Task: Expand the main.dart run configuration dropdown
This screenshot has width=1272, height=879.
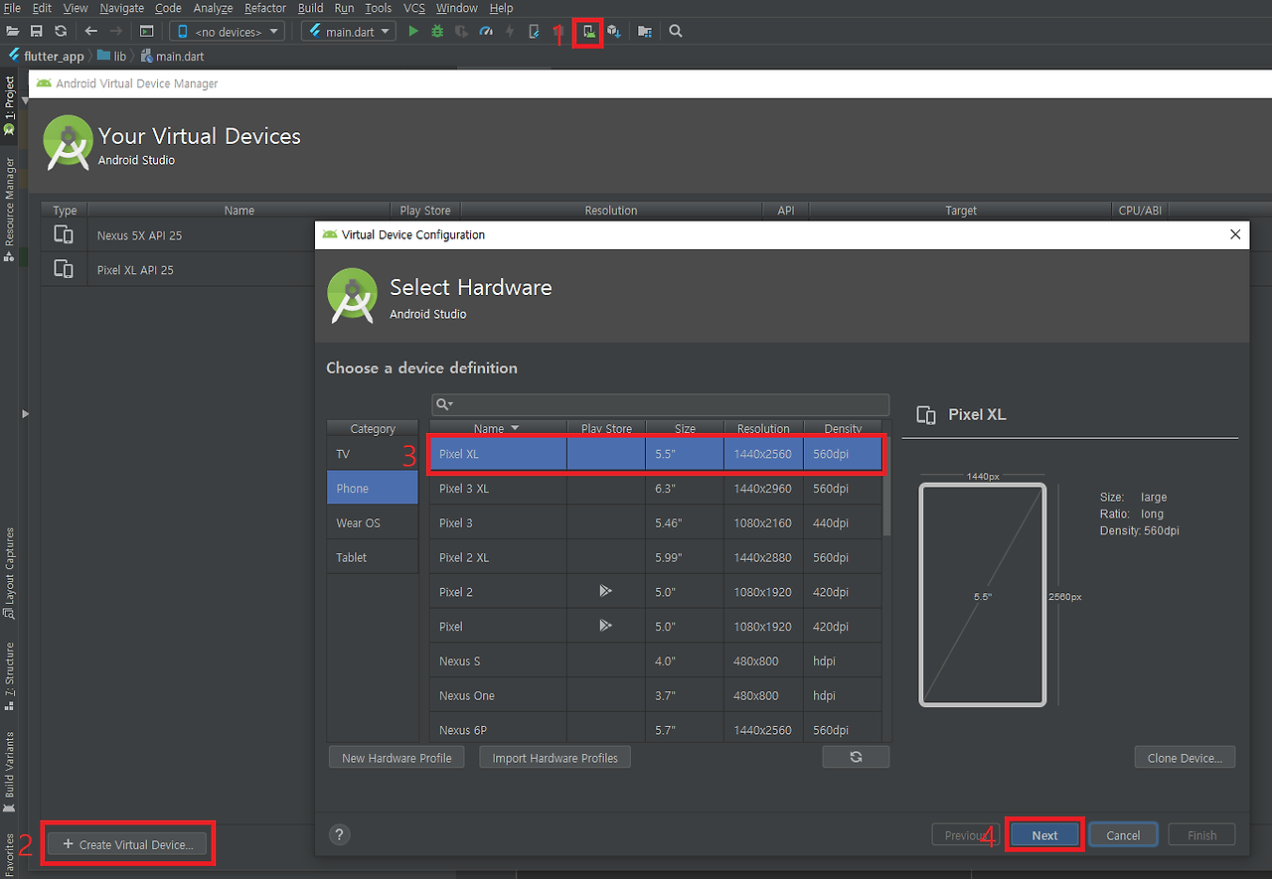Action: pos(349,32)
